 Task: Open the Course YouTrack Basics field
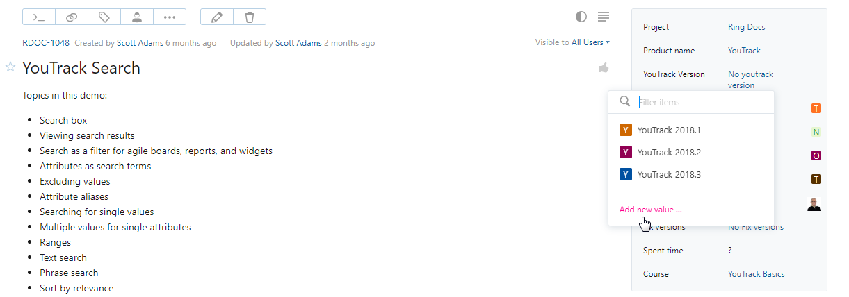pyautogui.click(x=756, y=274)
